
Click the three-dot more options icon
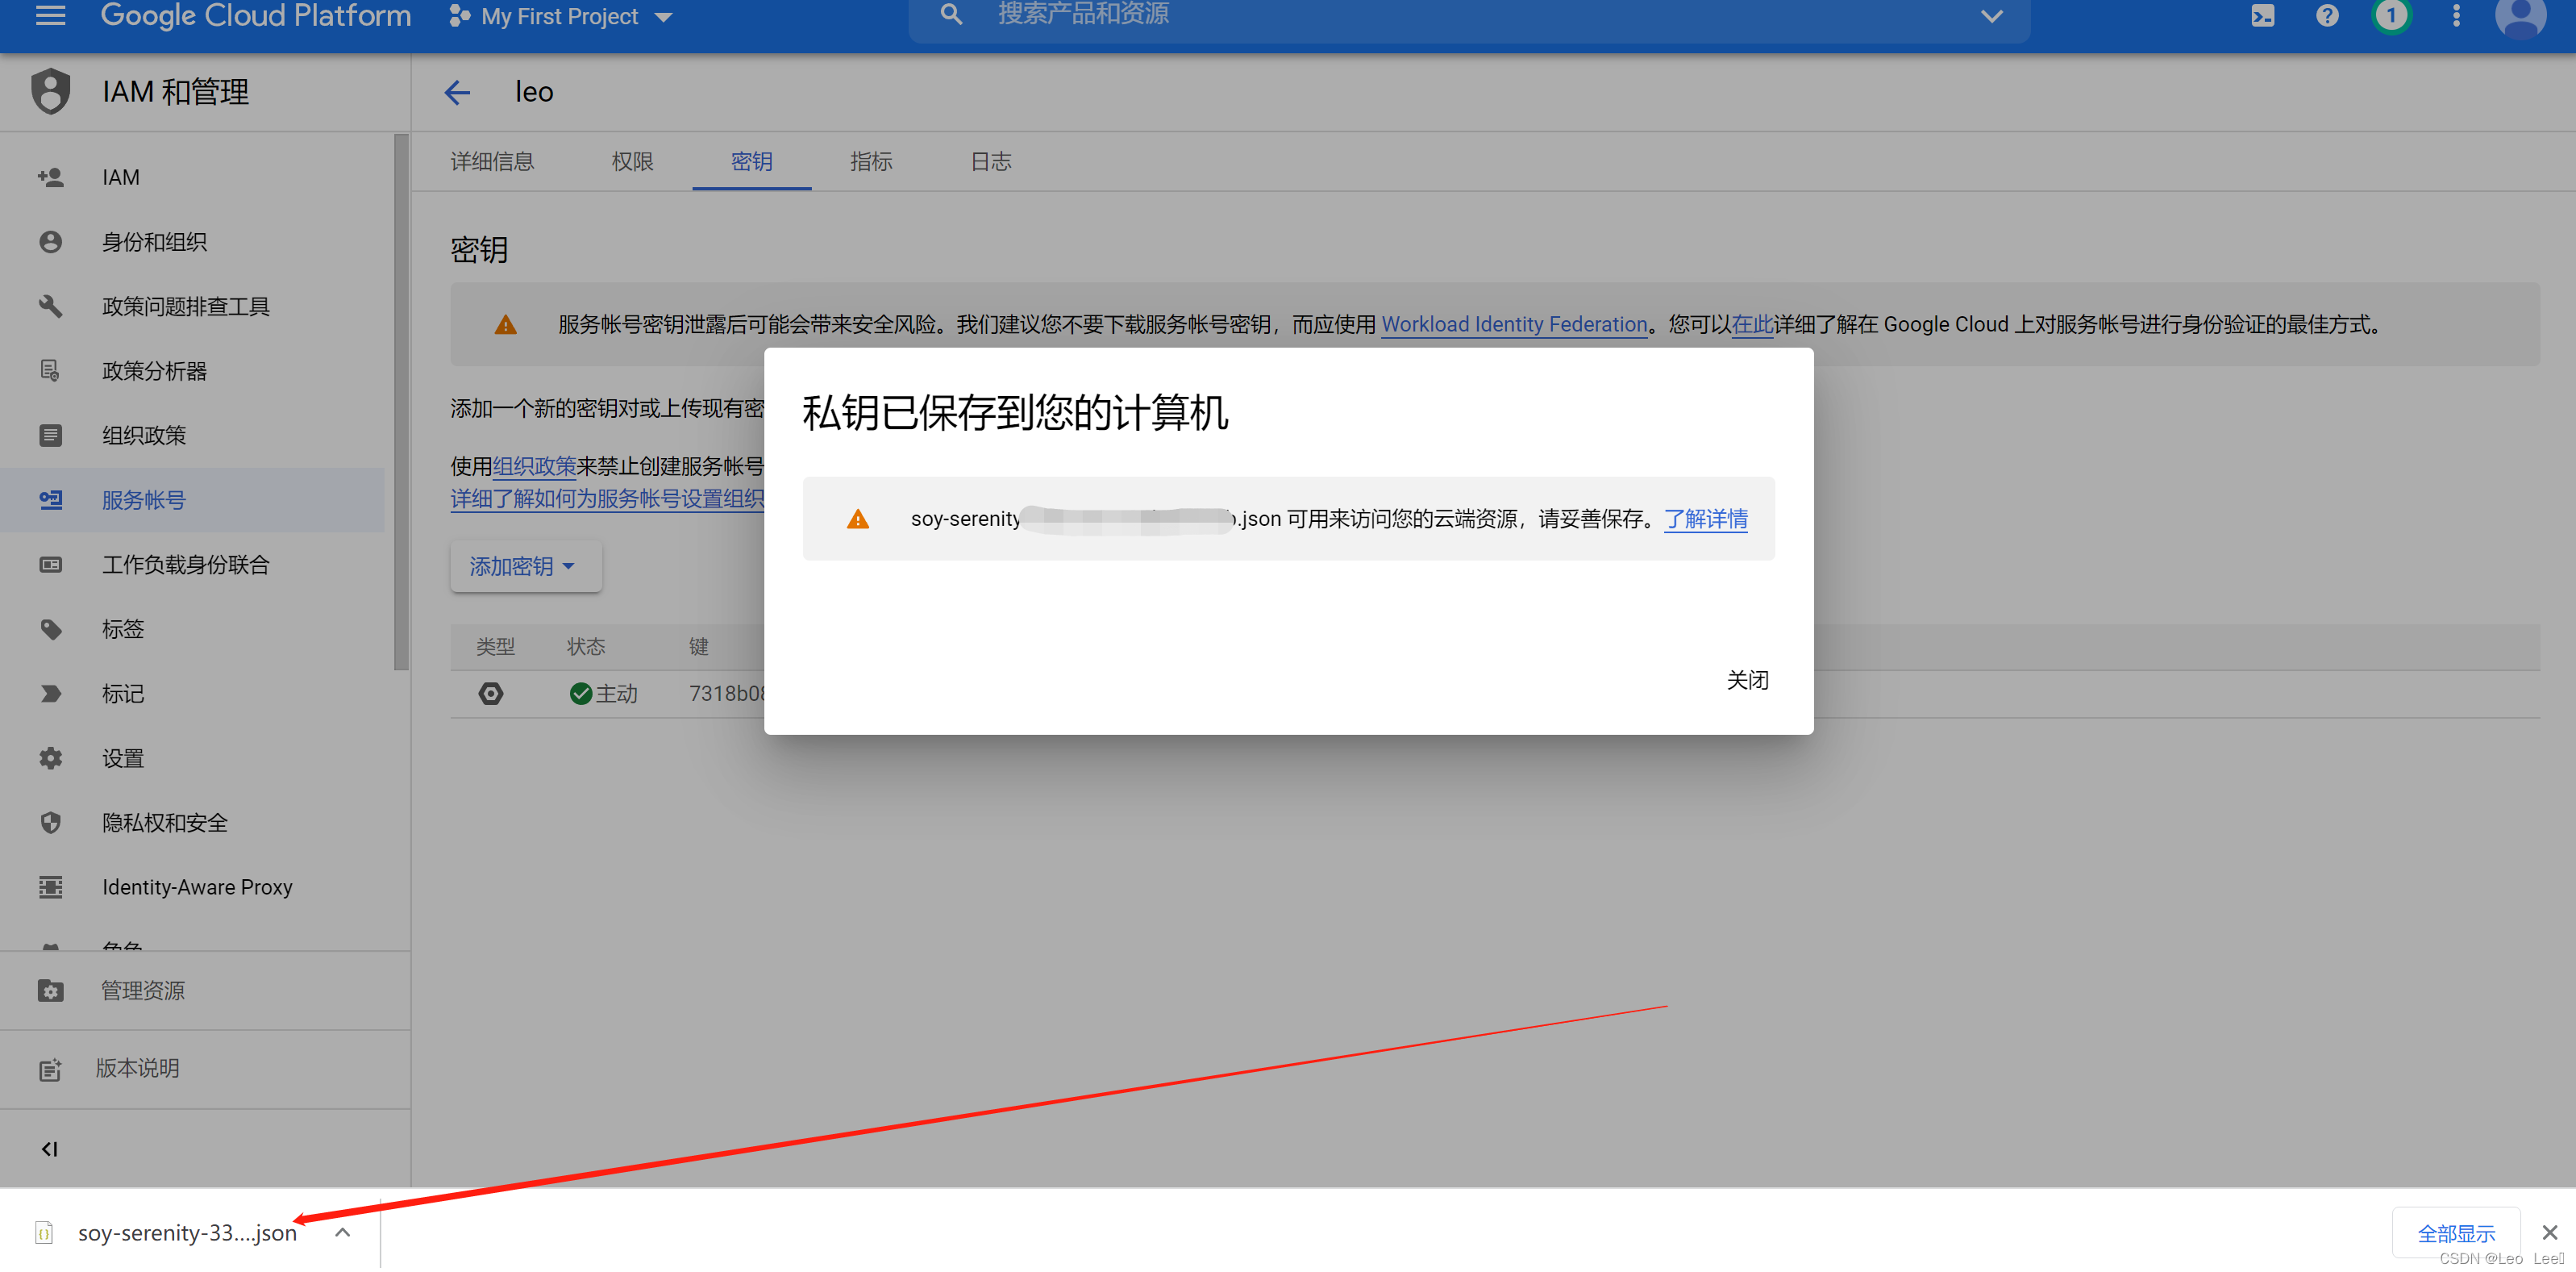coord(2455,16)
